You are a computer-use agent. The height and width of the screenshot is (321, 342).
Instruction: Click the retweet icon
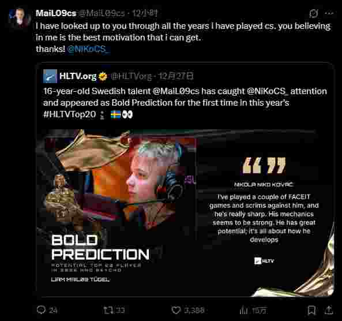coord(108,310)
